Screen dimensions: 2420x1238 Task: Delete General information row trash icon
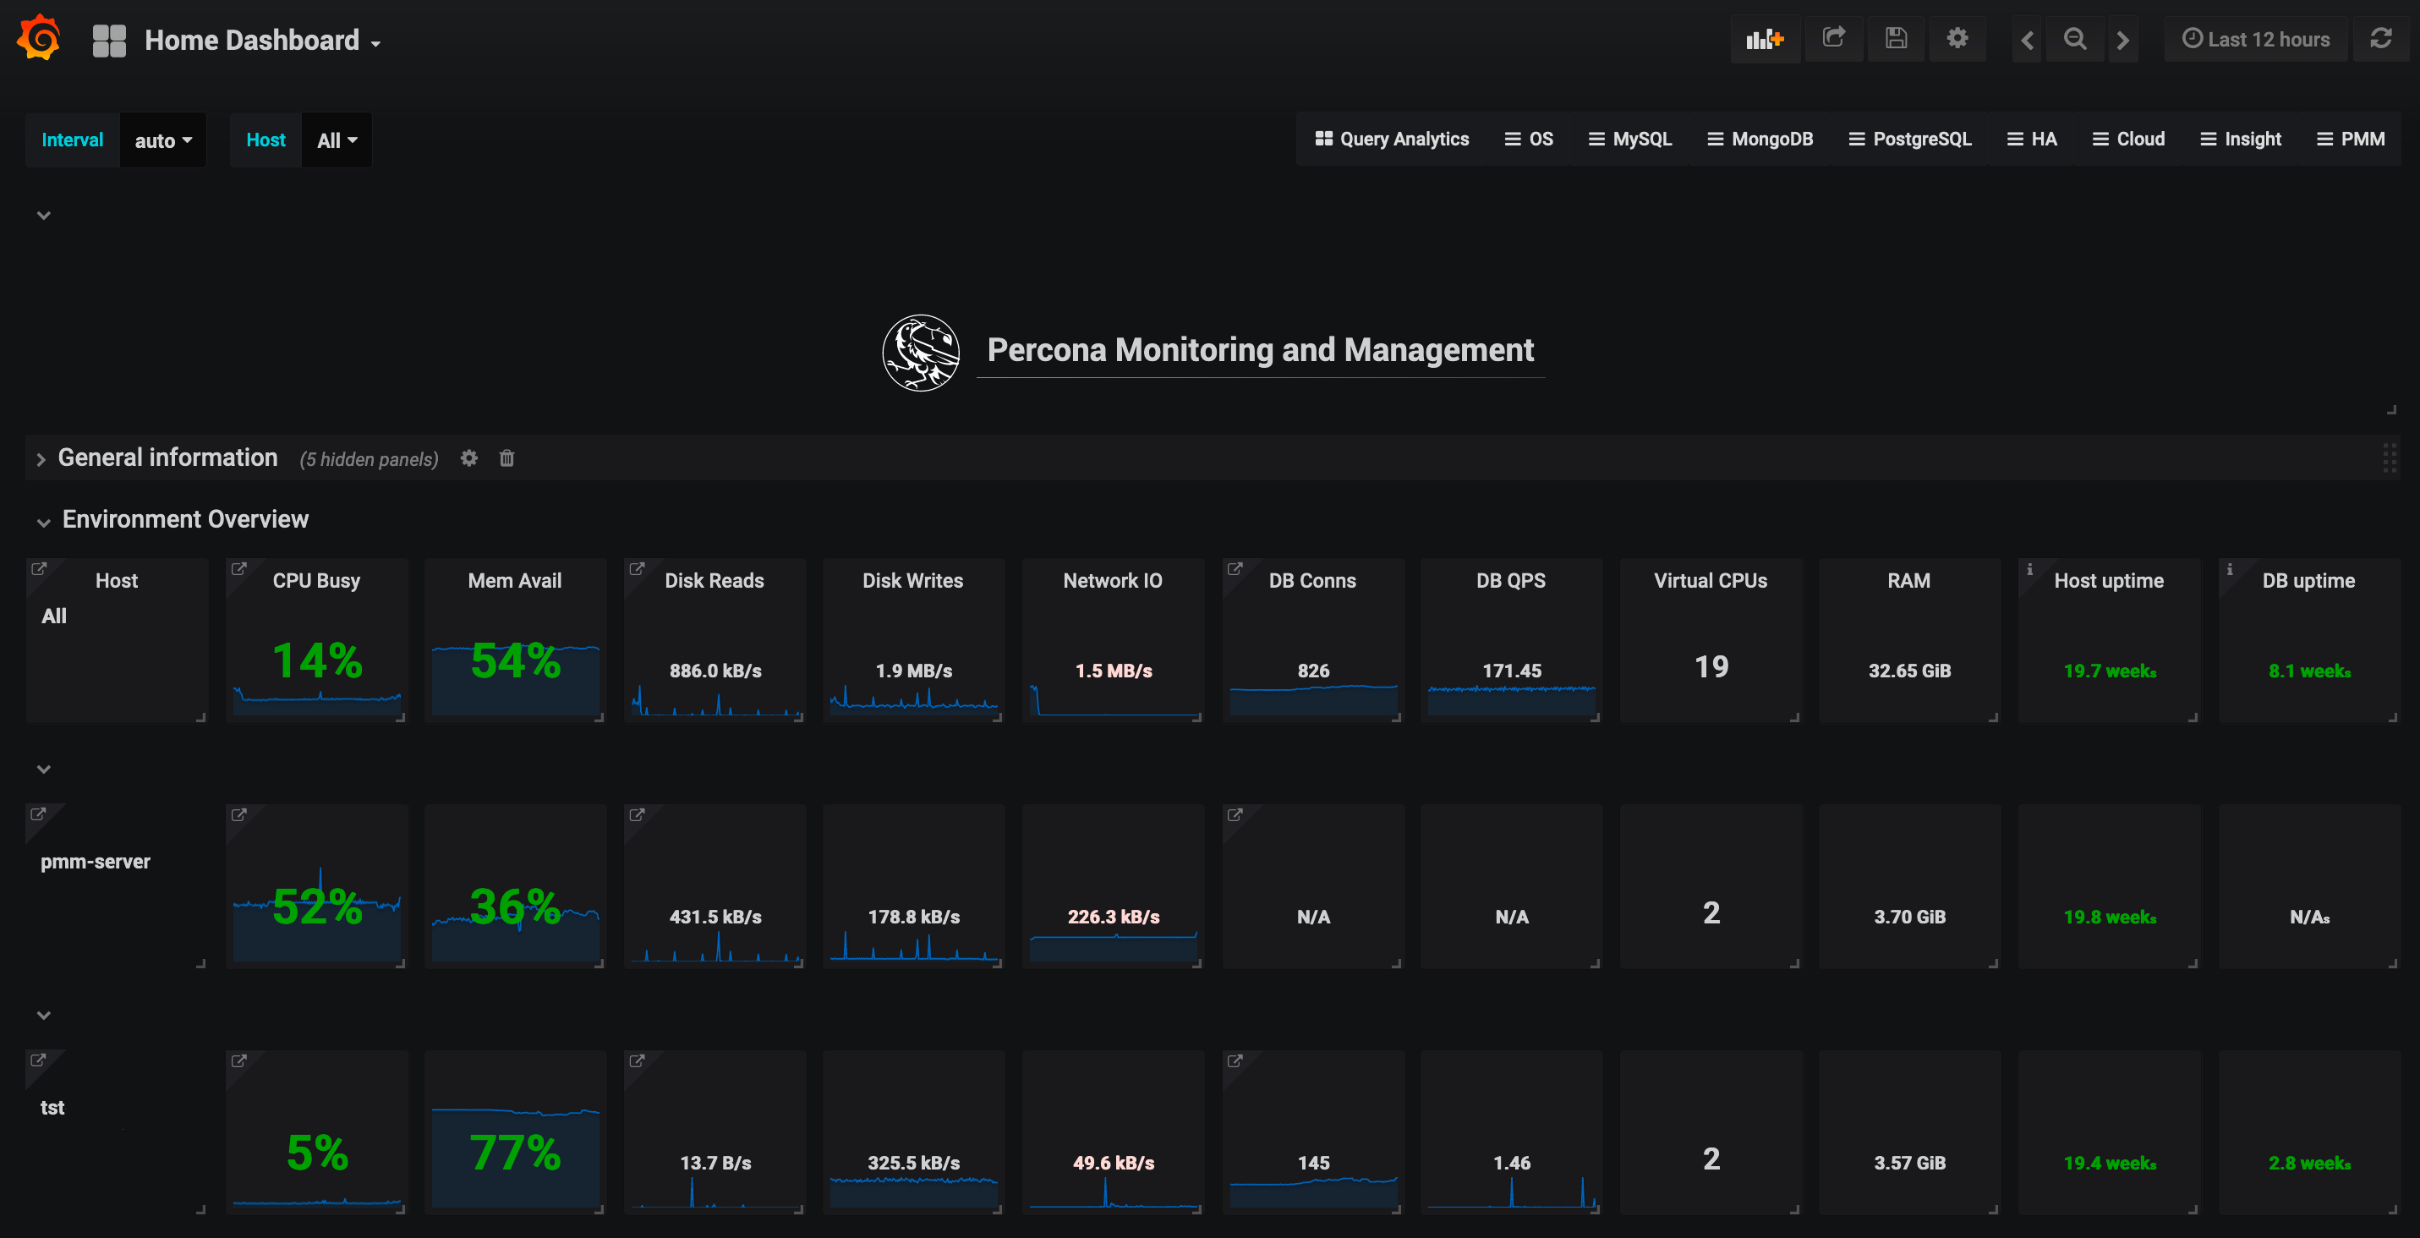point(506,458)
